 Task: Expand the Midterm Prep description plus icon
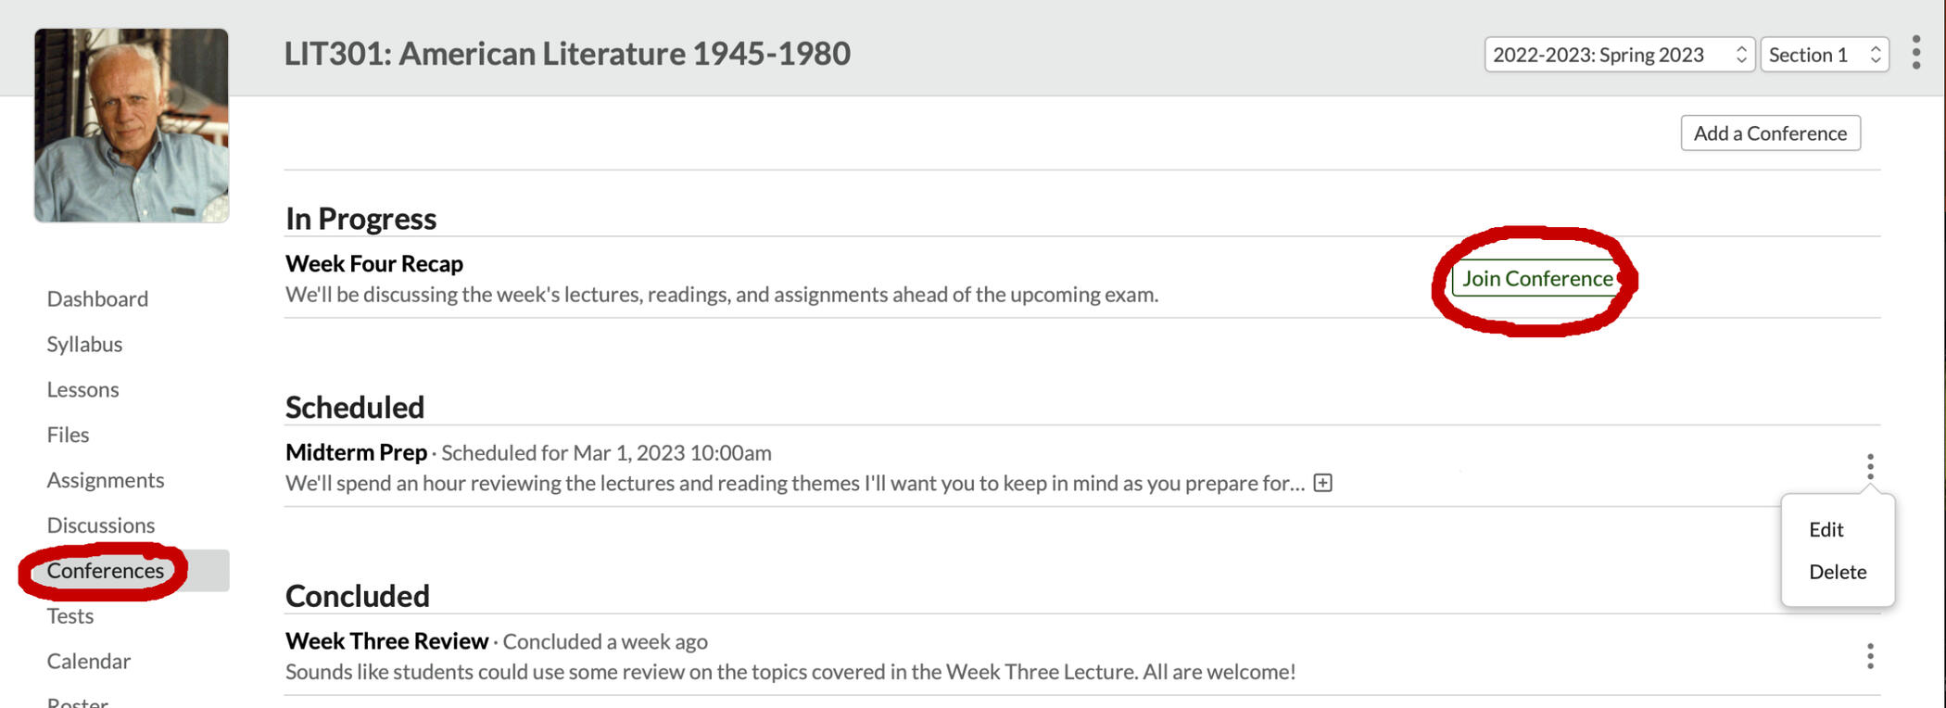tap(1323, 483)
